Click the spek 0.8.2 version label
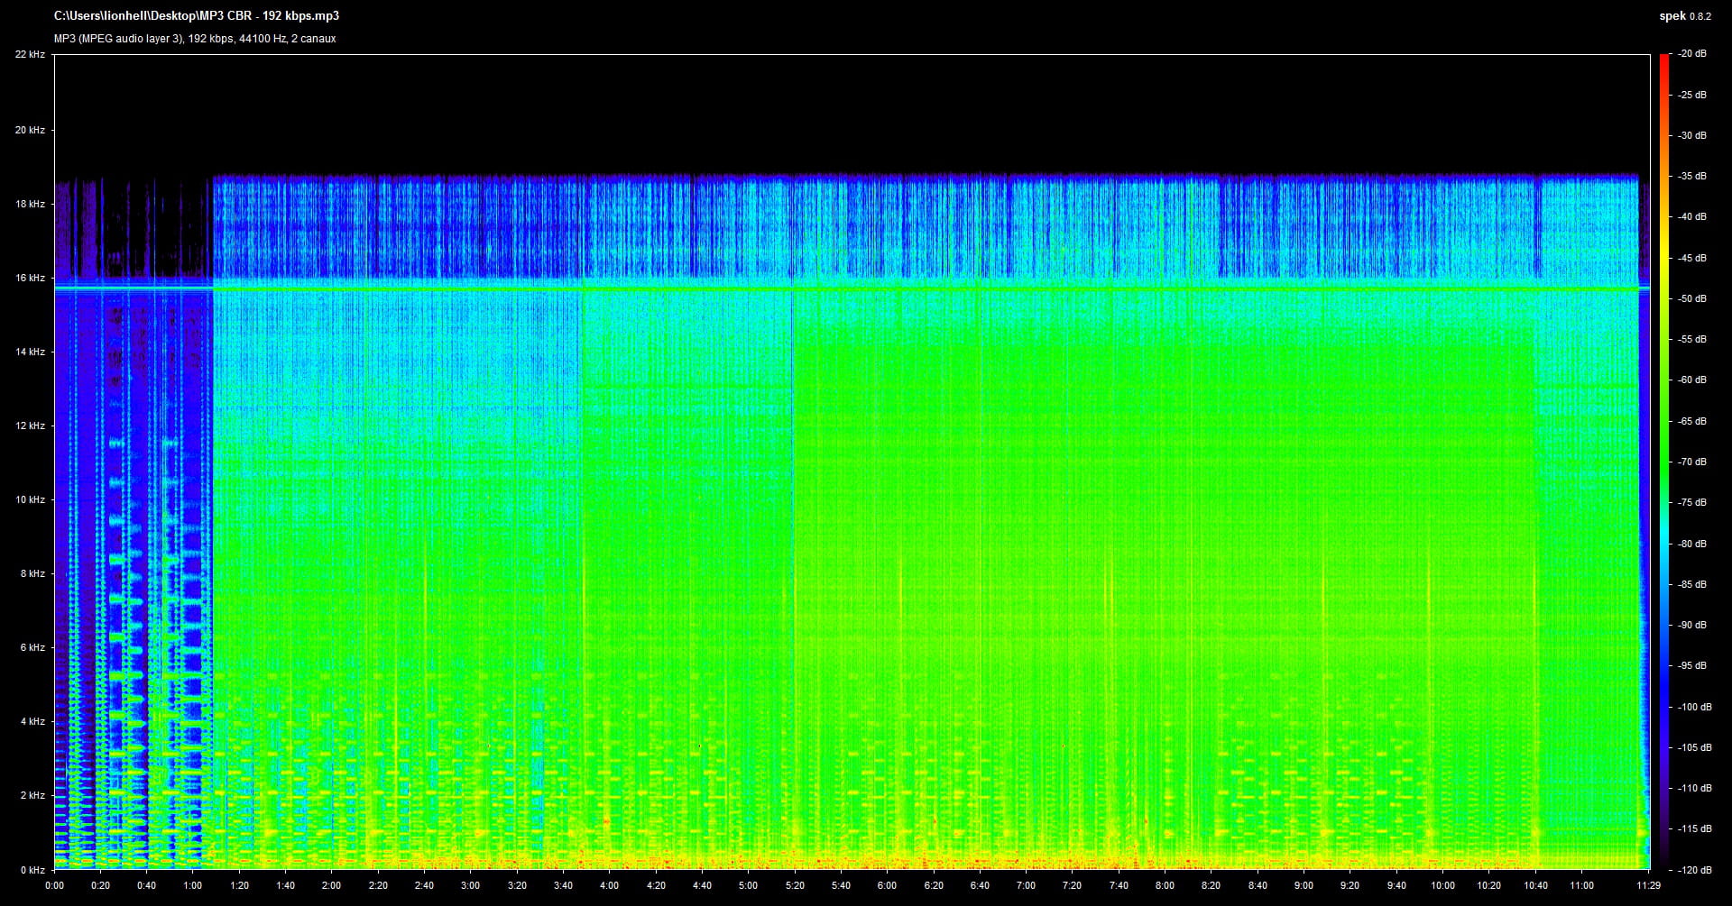 pyautogui.click(x=1684, y=16)
